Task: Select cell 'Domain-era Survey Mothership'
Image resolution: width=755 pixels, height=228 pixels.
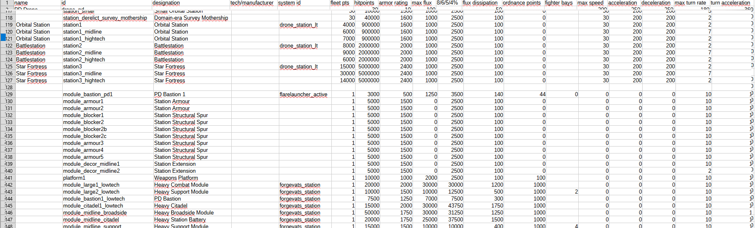Action: (x=191, y=18)
